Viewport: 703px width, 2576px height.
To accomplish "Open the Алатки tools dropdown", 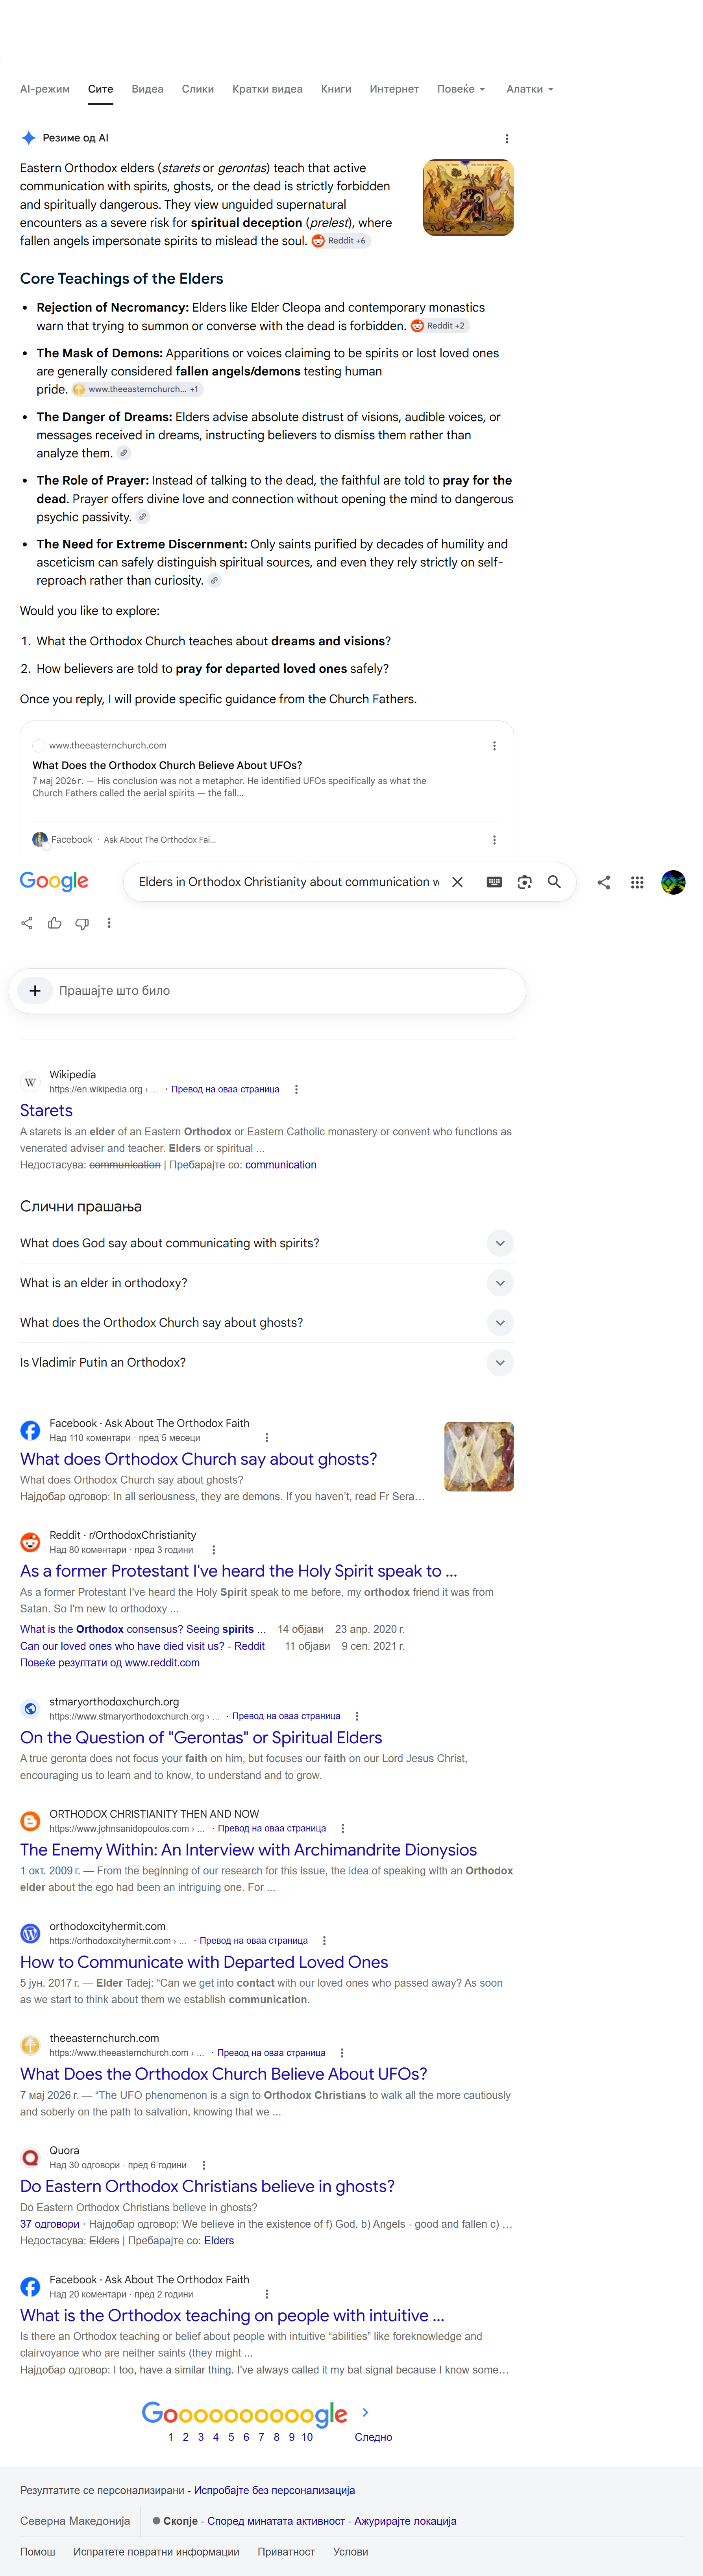I will pyautogui.click(x=529, y=89).
